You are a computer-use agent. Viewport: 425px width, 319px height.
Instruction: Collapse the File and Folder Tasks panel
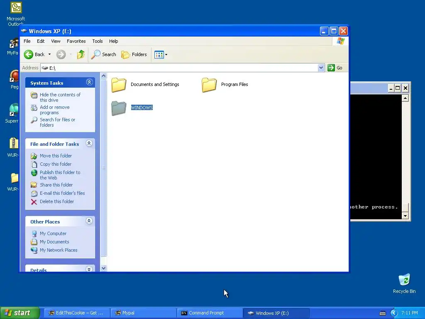89,143
